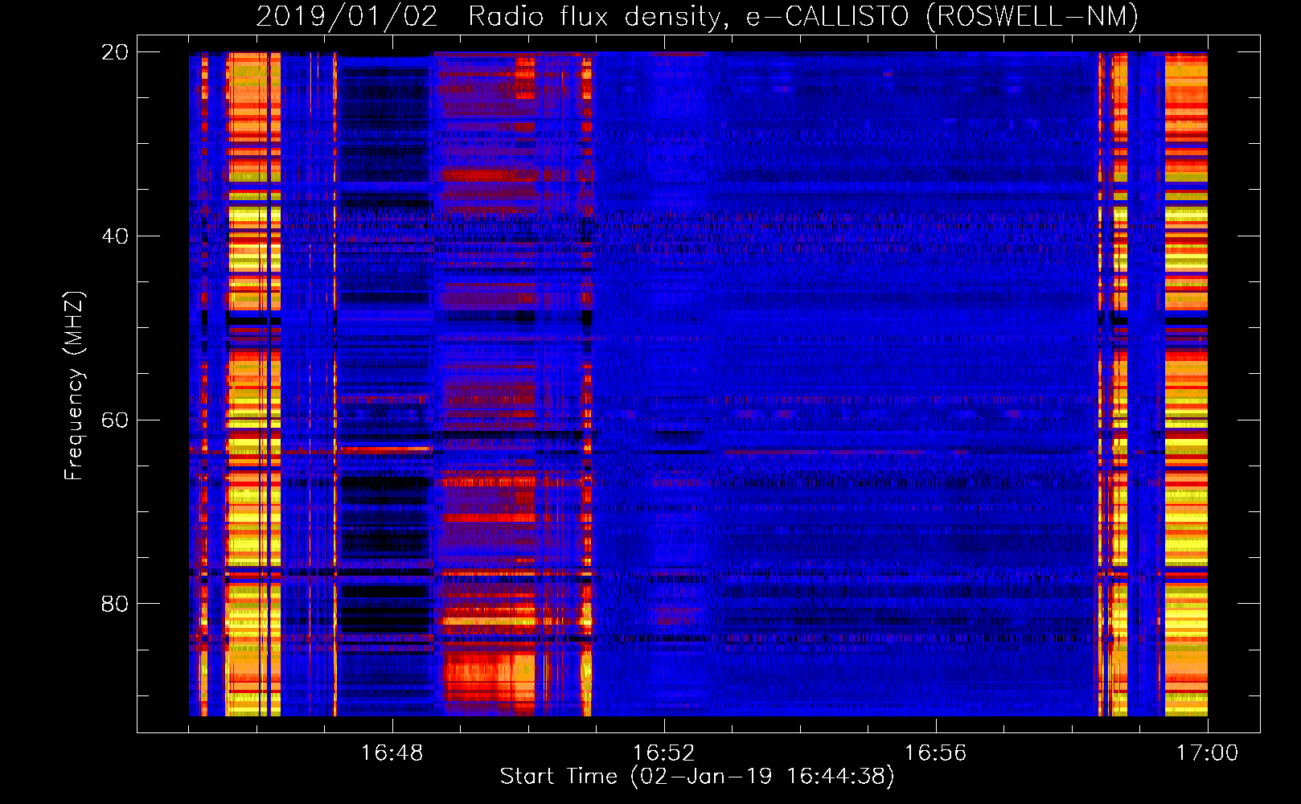Click the 80 frequency tick label
The image size is (1301, 804).
coord(114,604)
